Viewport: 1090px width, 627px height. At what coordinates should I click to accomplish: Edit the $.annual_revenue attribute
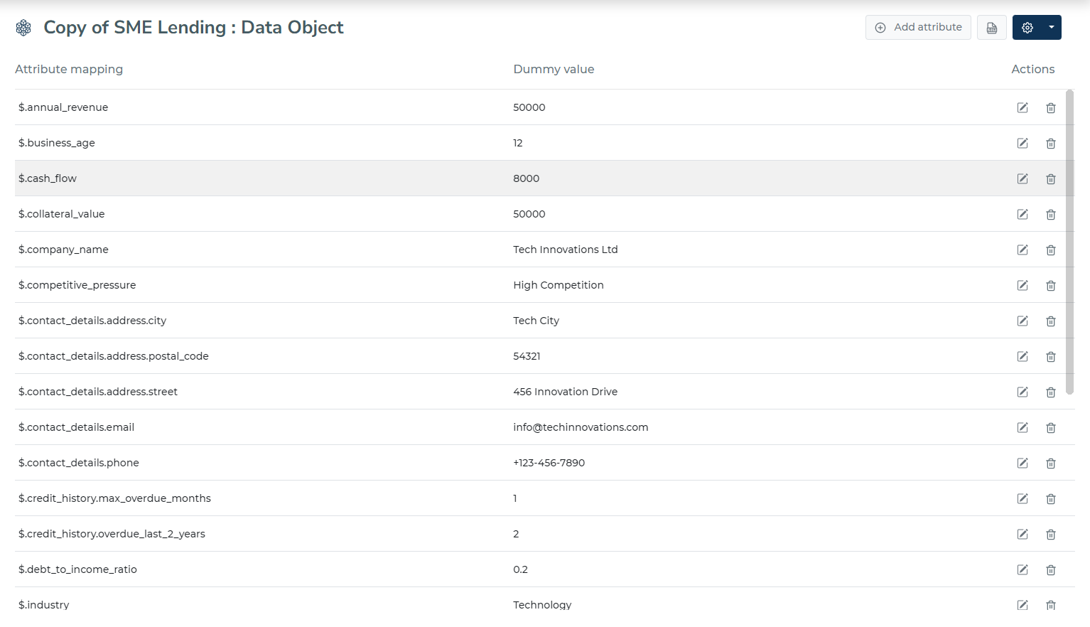(x=1022, y=108)
